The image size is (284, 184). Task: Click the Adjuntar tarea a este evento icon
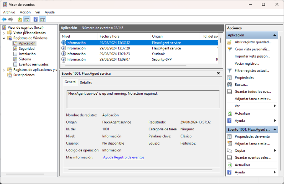(230, 143)
